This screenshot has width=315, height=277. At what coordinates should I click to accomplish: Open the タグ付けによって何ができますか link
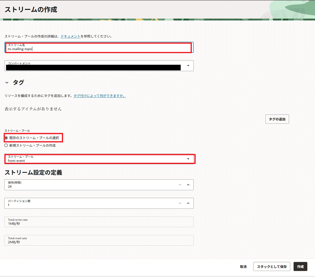point(100,96)
